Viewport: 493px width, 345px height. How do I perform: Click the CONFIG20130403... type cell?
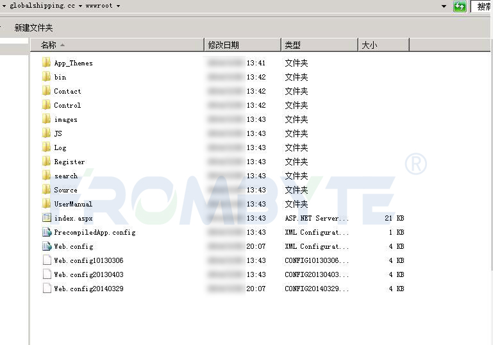[317, 274]
